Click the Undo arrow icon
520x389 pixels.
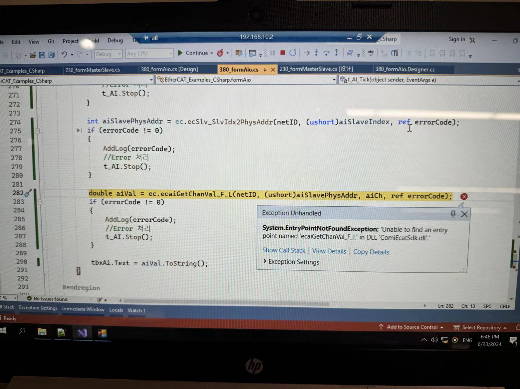(x=64, y=54)
